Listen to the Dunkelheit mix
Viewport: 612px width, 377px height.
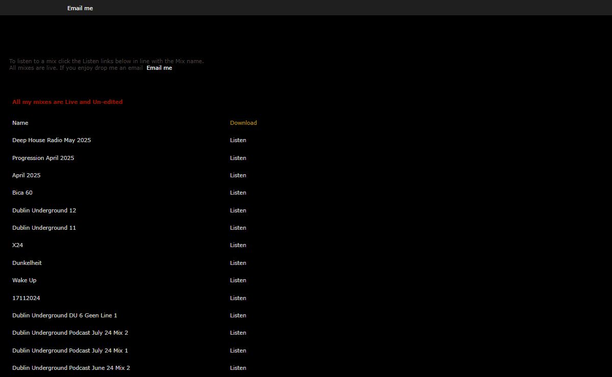click(238, 263)
